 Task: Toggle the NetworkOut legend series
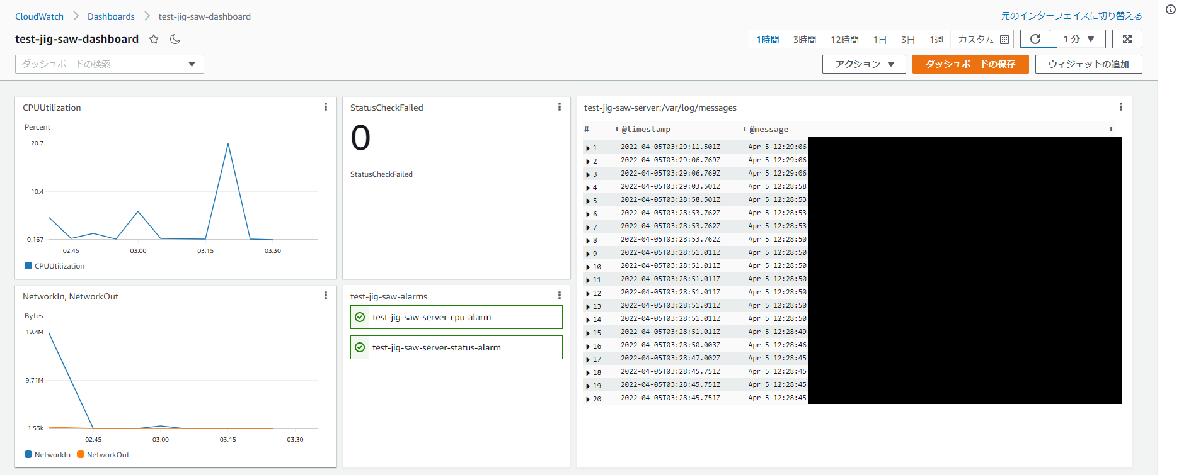tap(103, 455)
